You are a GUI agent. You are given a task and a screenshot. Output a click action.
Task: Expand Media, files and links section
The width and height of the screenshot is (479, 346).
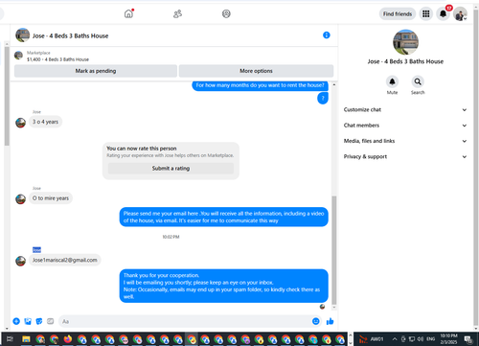coord(405,141)
